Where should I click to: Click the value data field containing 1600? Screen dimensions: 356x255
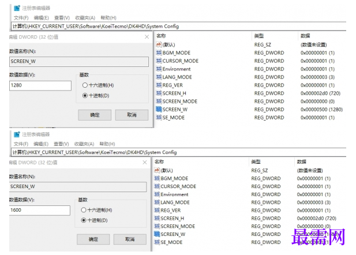point(40,210)
